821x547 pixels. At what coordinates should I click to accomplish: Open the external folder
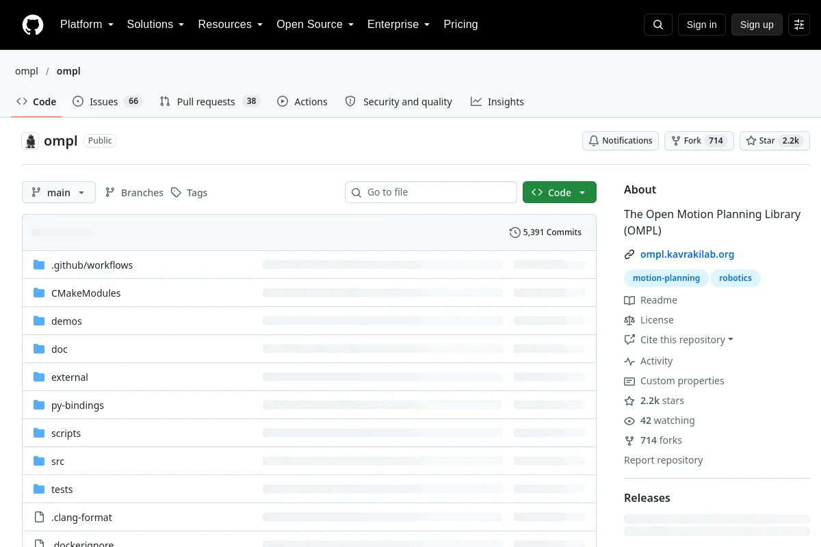[70, 377]
